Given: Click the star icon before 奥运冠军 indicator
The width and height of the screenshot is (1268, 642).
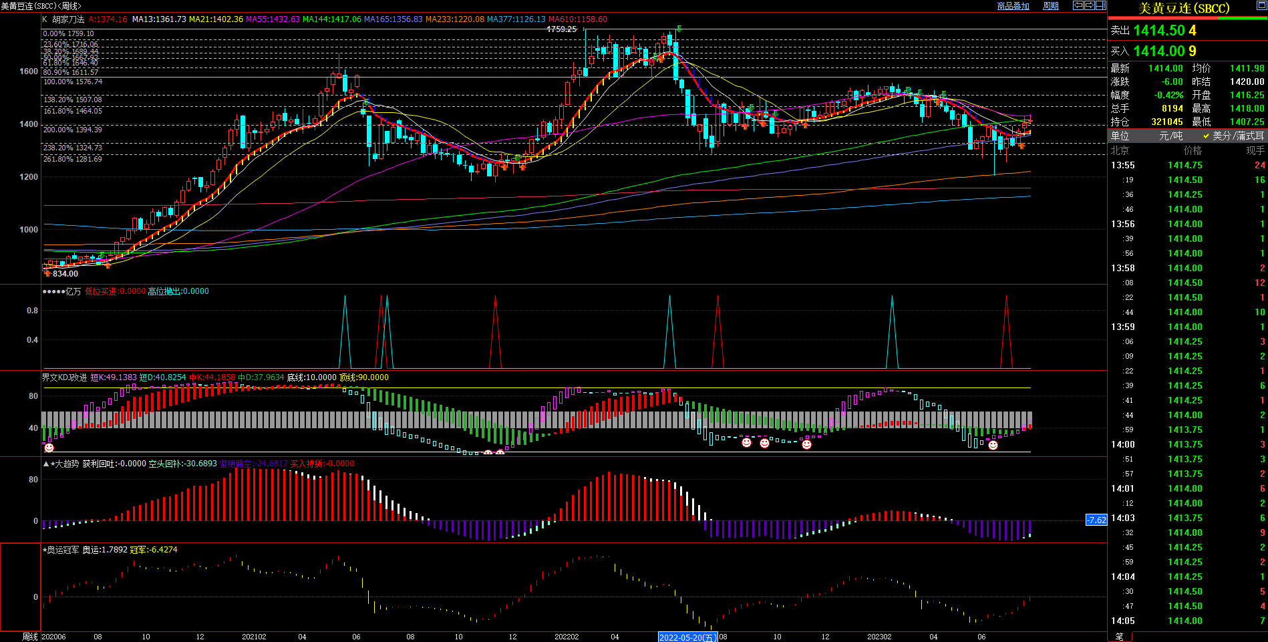Looking at the screenshot, I should coord(45,550).
